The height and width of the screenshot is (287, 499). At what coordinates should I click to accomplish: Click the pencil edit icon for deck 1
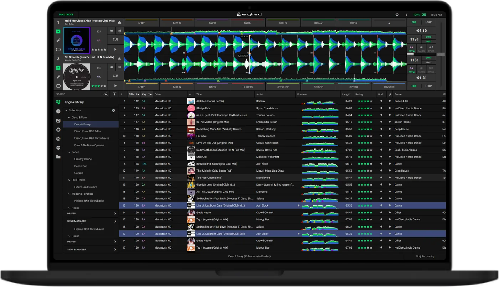click(x=58, y=41)
